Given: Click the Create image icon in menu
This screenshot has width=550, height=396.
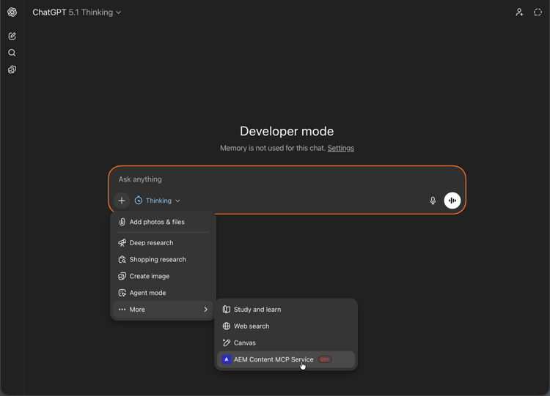Looking at the screenshot, I should [x=122, y=276].
